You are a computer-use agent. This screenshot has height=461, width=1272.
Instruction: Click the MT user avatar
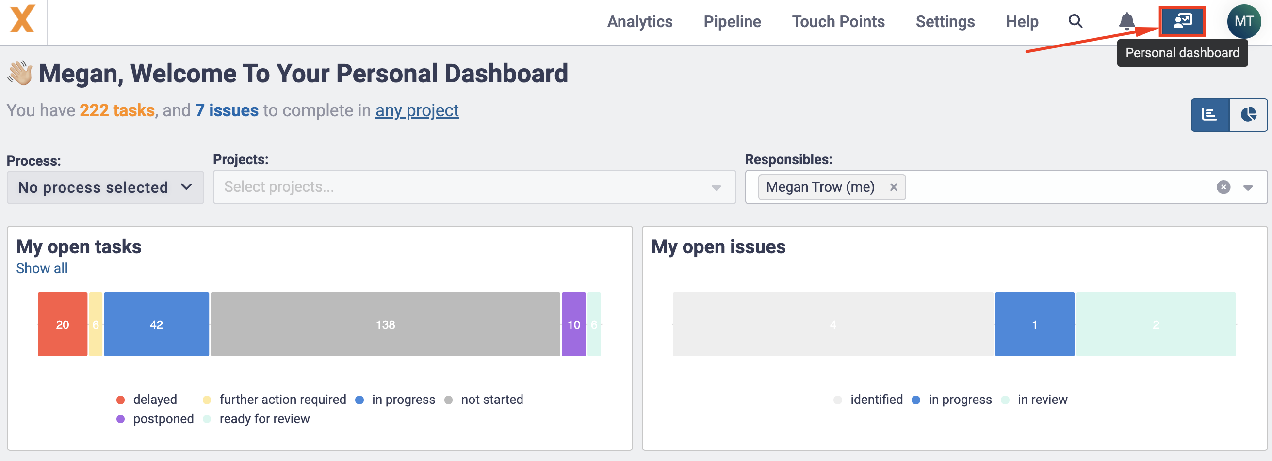click(1244, 21)
